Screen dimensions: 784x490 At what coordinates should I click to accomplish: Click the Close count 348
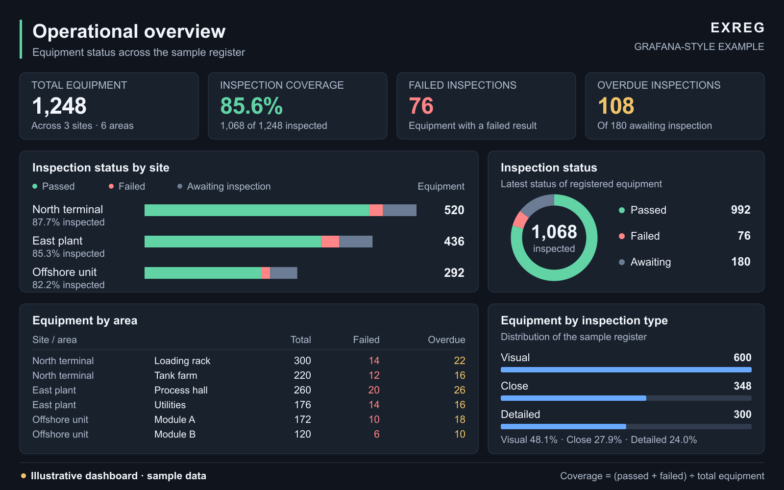tap(742, 386)
